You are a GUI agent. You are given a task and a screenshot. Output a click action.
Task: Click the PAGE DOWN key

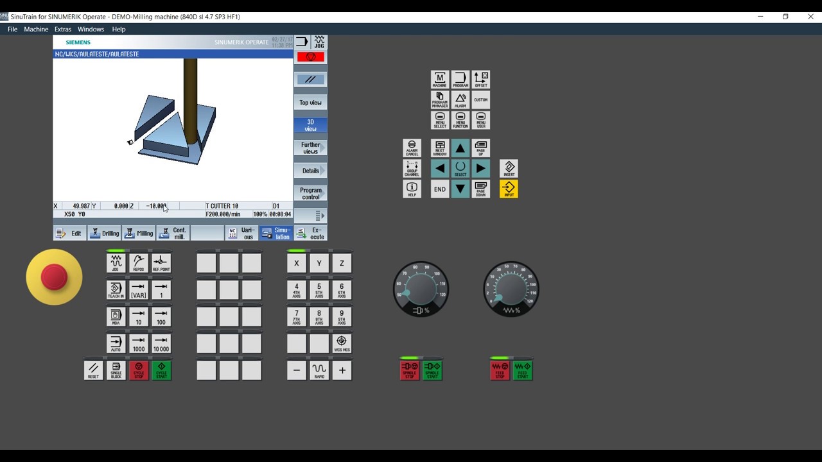point(480,189)
